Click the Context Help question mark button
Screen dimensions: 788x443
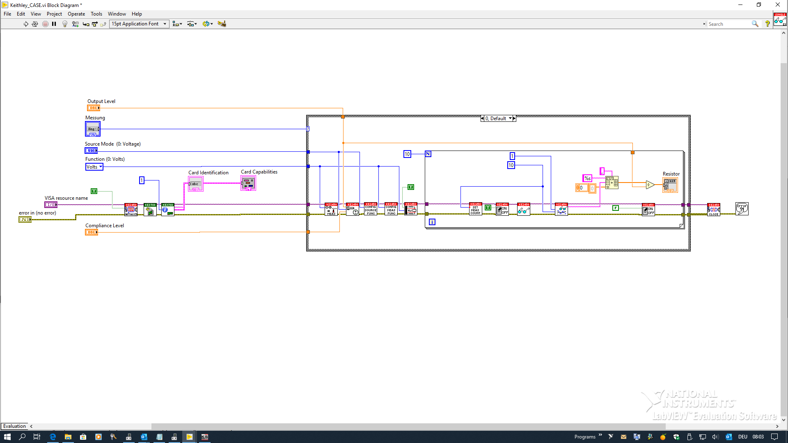[767, 24]
